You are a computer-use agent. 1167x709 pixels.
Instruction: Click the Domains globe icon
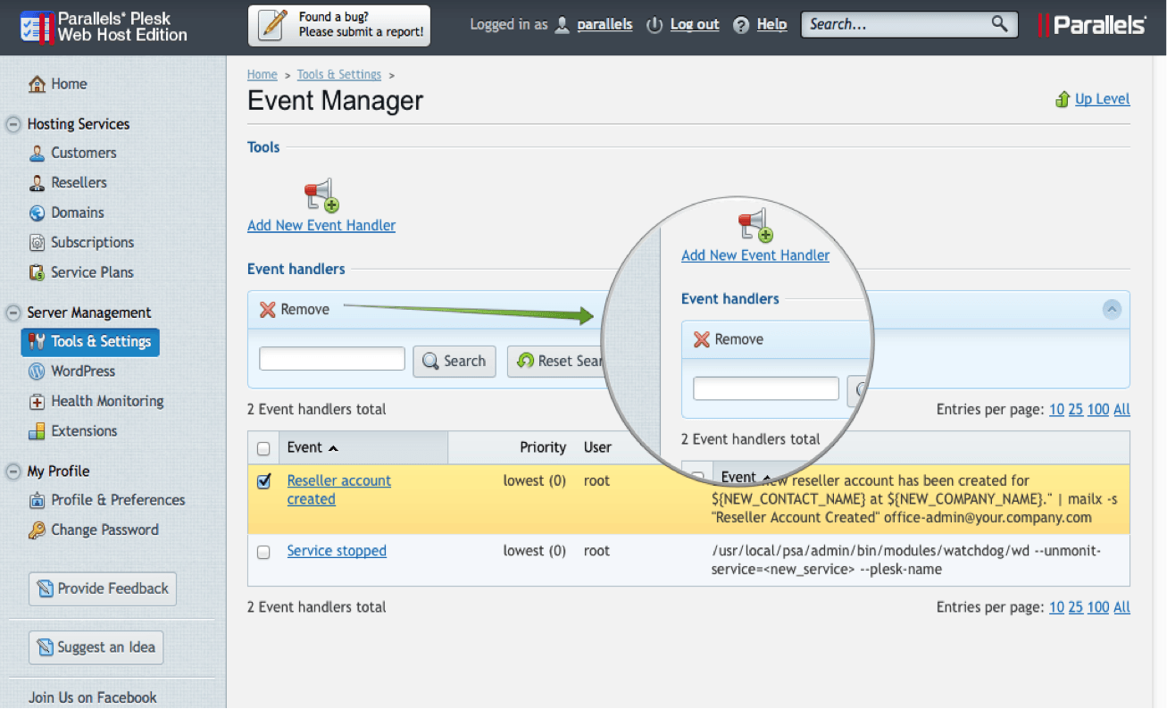click(x=37, y=213)
